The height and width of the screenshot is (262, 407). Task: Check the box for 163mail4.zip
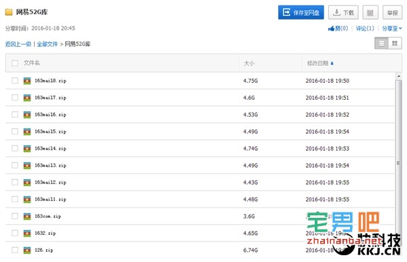[15, 148]
